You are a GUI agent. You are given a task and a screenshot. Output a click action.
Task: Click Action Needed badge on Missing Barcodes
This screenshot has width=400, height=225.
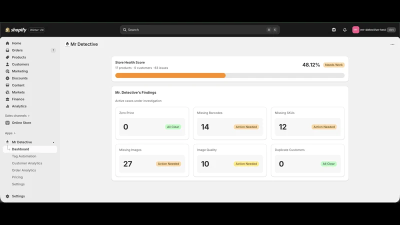[246, 127]
